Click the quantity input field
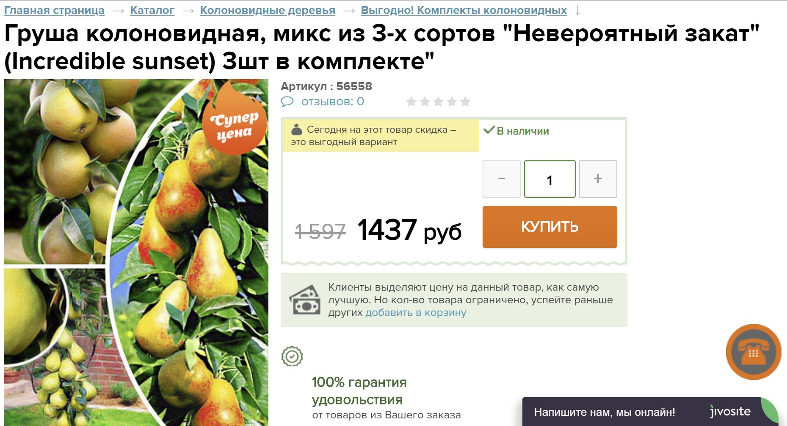This screenshot has height=426, width=787. coord(550,179)
